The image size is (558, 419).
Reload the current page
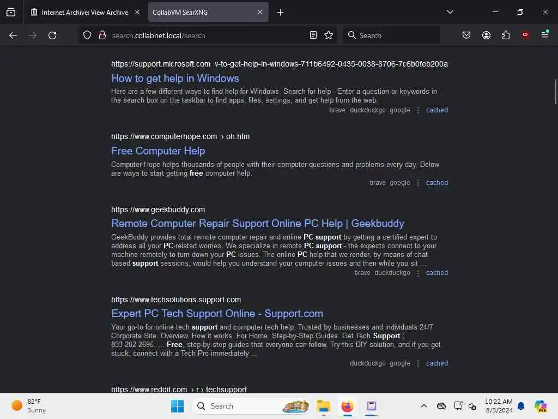[52, 35]
